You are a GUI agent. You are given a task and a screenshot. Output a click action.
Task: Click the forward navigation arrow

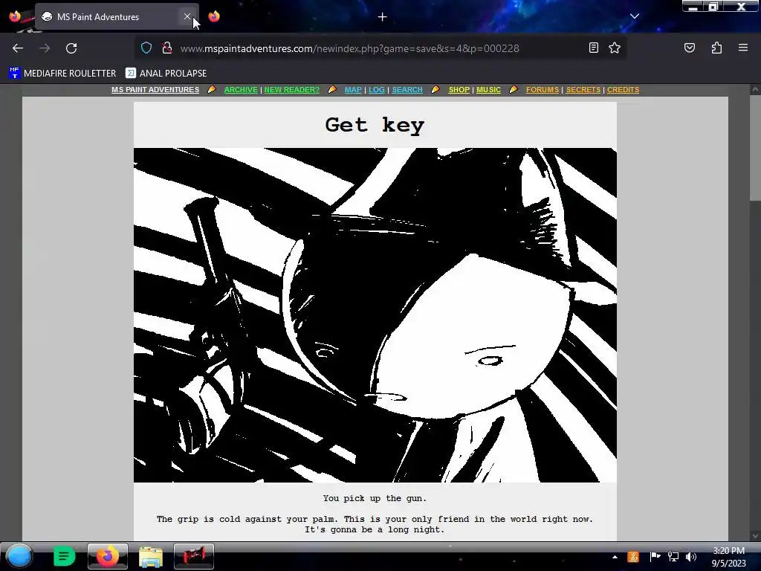point(45,48)
